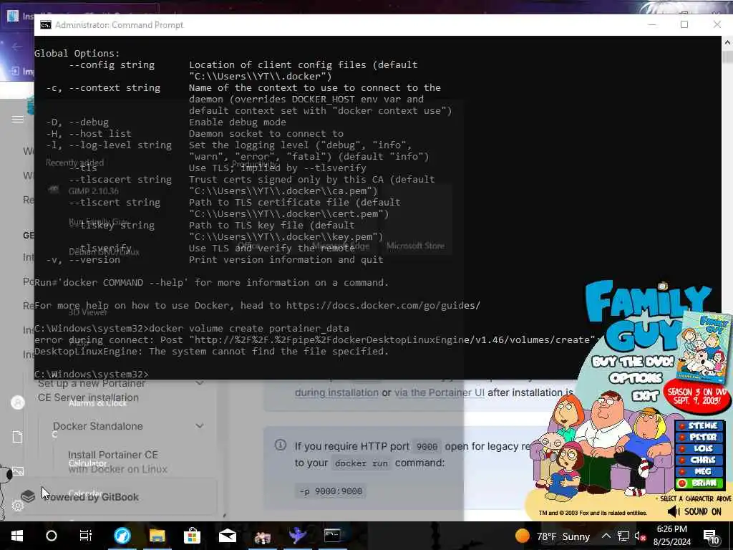The image size is (733, 550).
Task: Open the Start menu user account icon
Action: (17, 402)
